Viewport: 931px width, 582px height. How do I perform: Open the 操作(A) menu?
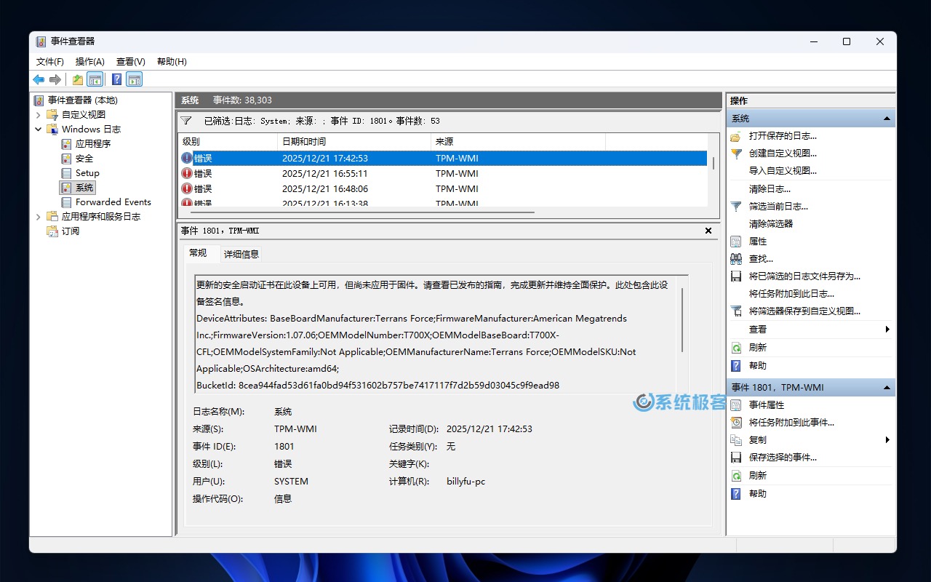89,62
